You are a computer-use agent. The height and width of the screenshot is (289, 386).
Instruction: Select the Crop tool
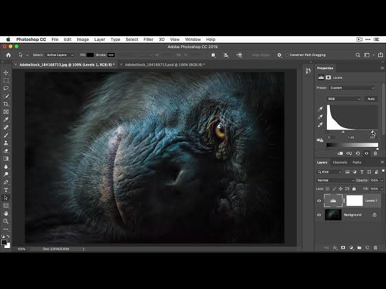coord(6,104)
